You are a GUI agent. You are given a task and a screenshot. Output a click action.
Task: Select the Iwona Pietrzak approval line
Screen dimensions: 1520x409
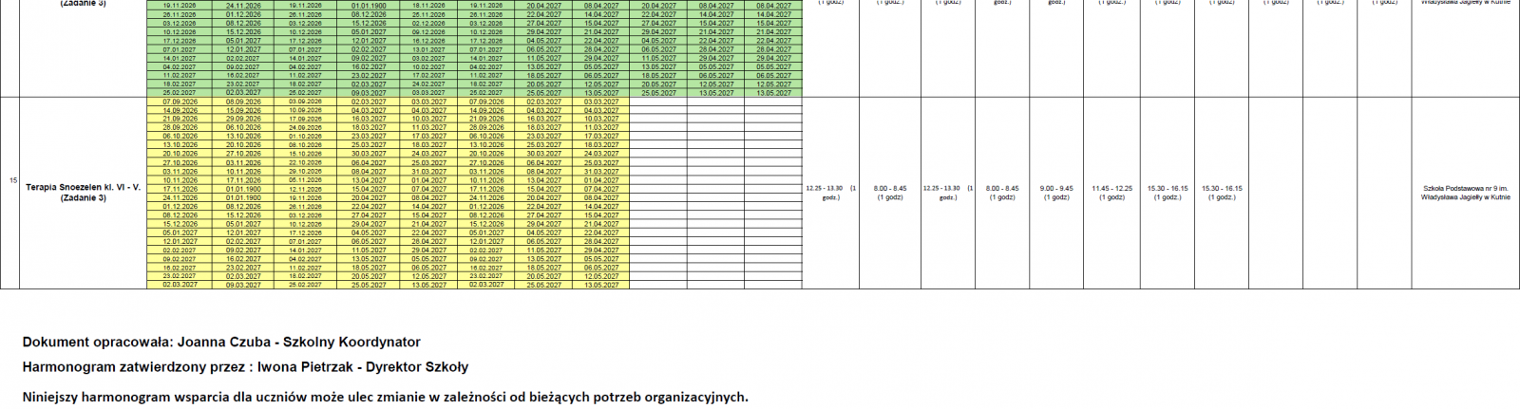245,367
